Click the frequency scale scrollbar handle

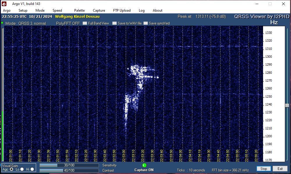(287, 106)
